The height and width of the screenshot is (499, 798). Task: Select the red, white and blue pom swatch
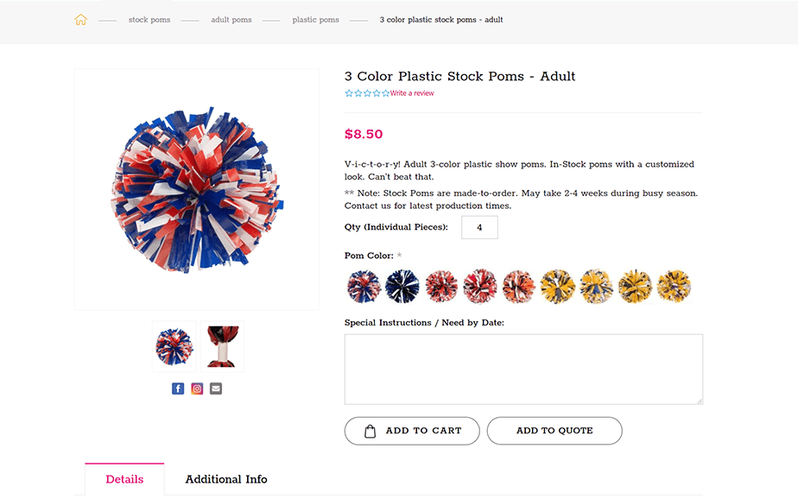[364, 286]
